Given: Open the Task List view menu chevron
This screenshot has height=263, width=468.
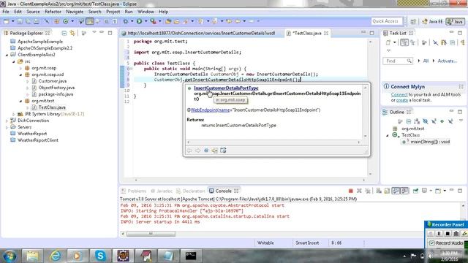Looking at the screenshot, I should coord(388,50).
